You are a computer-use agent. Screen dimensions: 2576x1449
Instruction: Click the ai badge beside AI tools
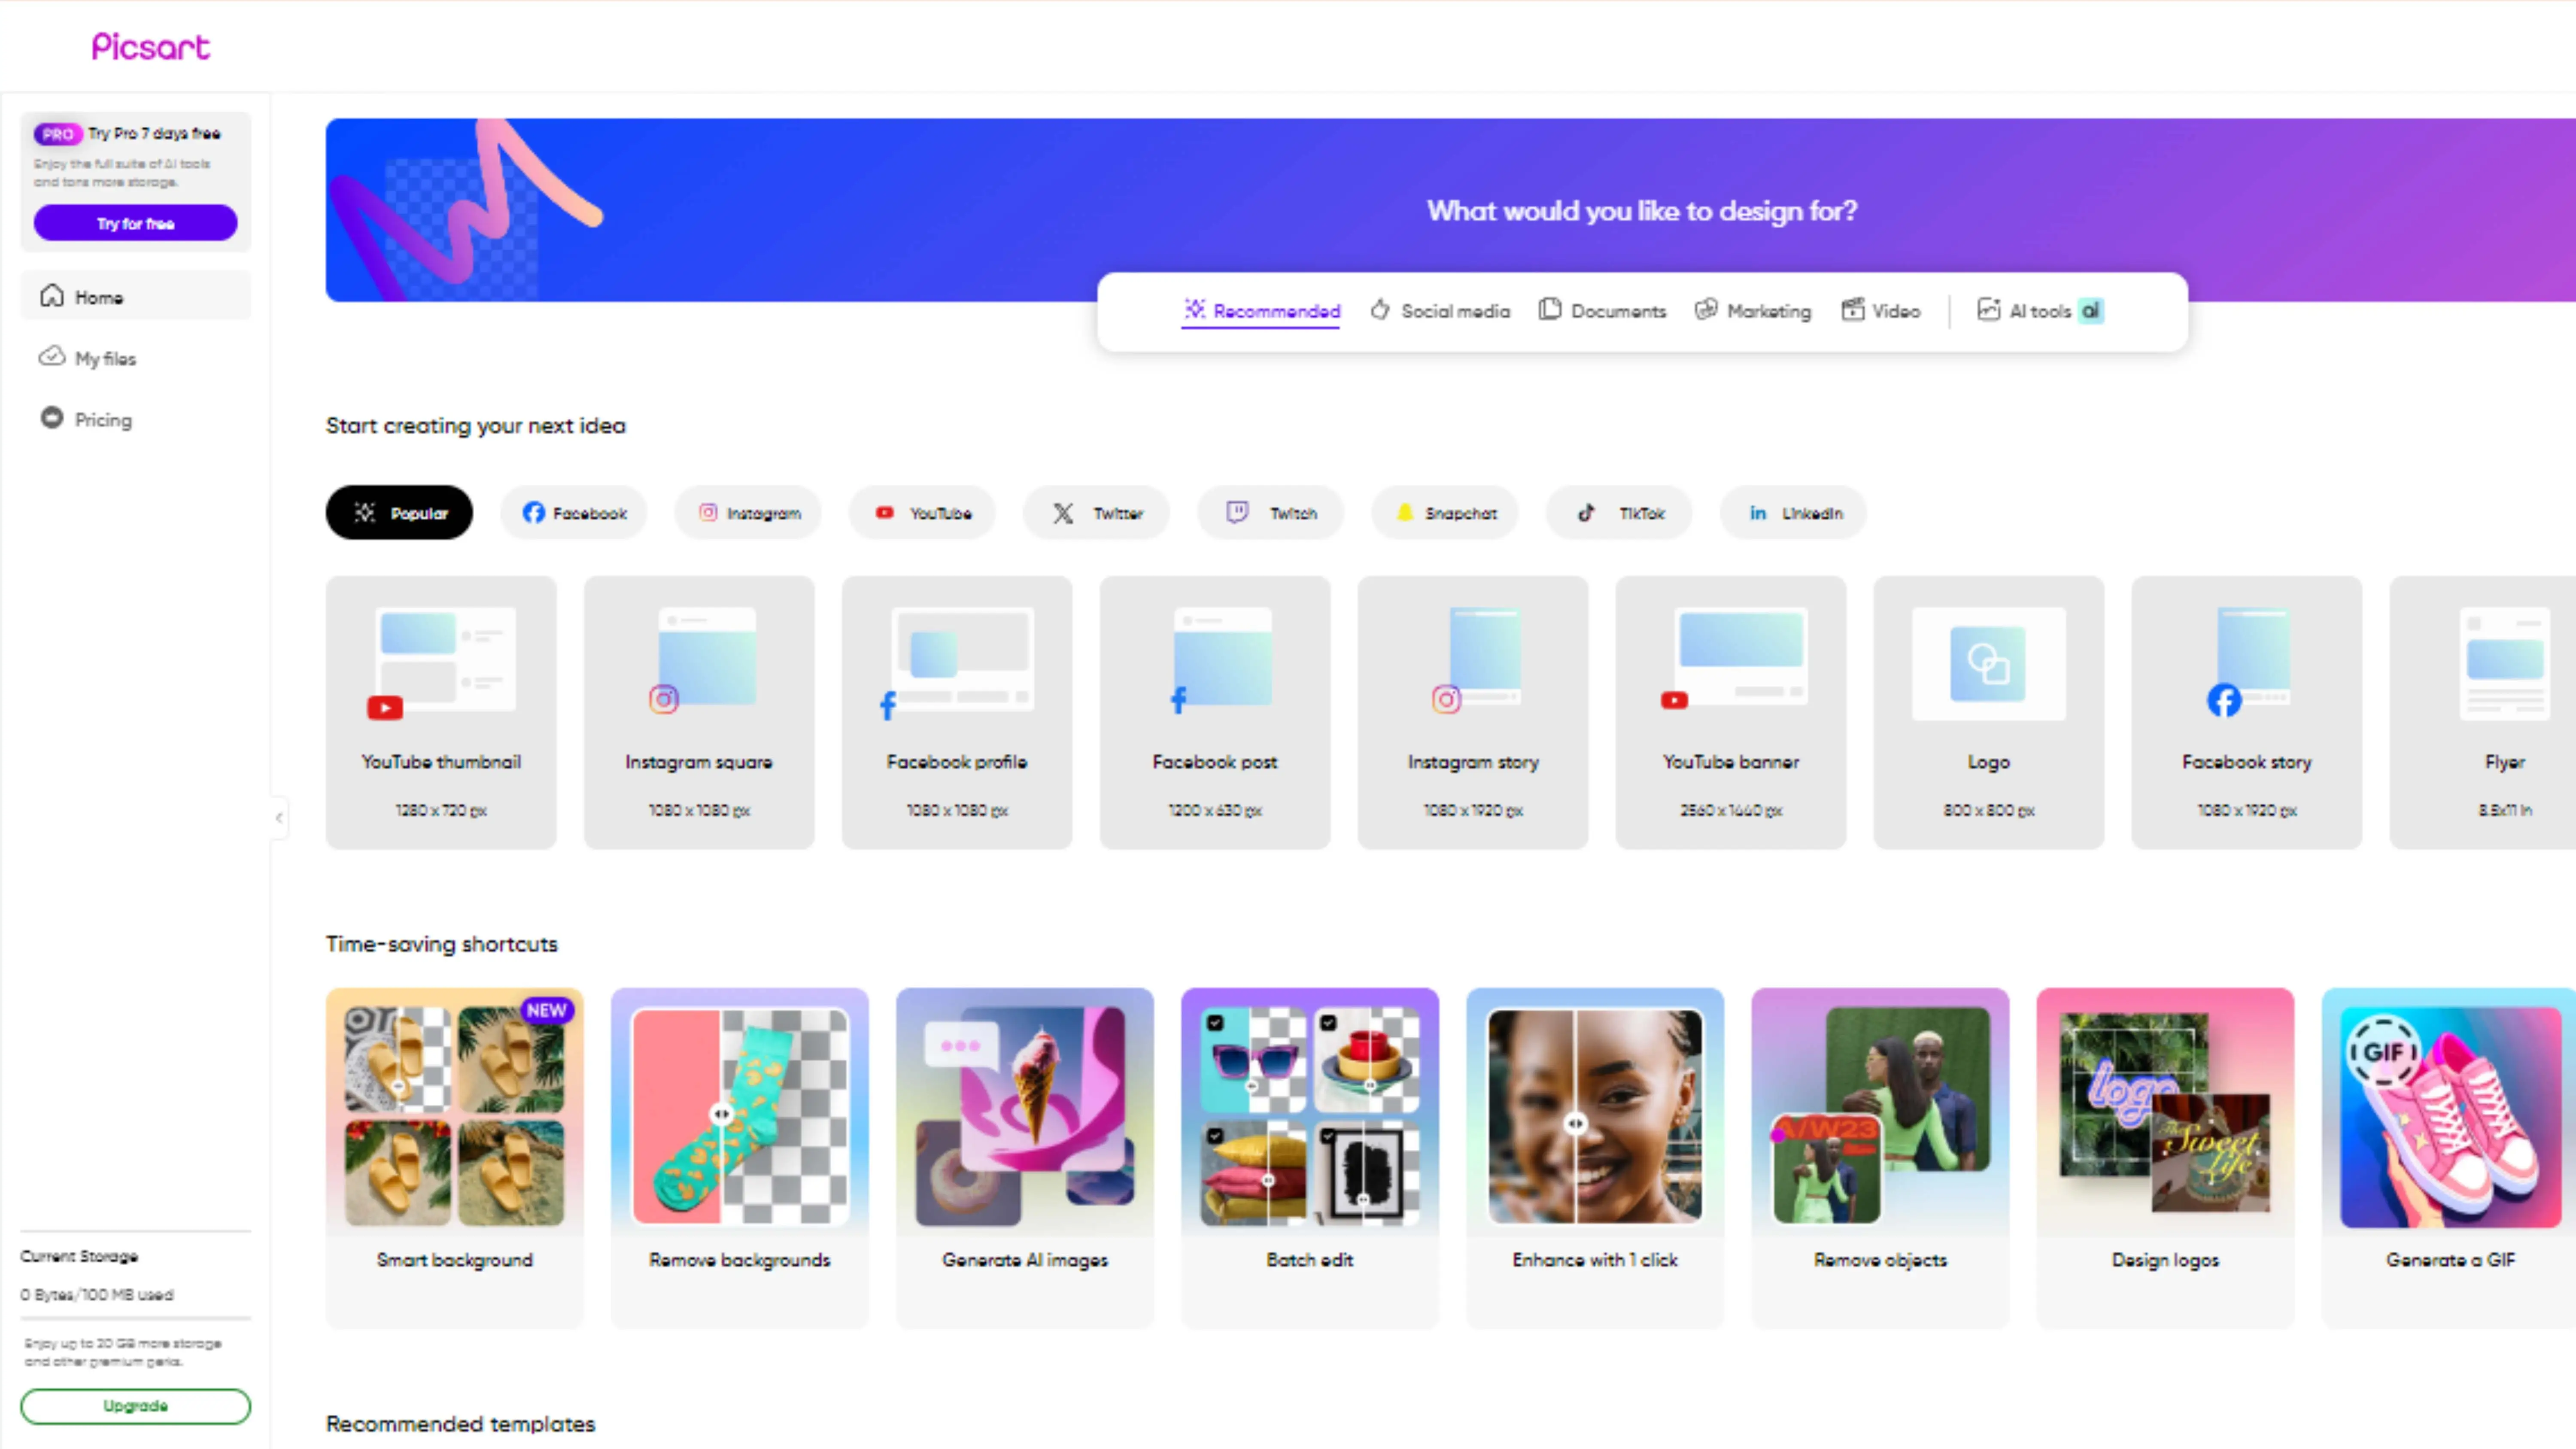(x=2090, y=310)
